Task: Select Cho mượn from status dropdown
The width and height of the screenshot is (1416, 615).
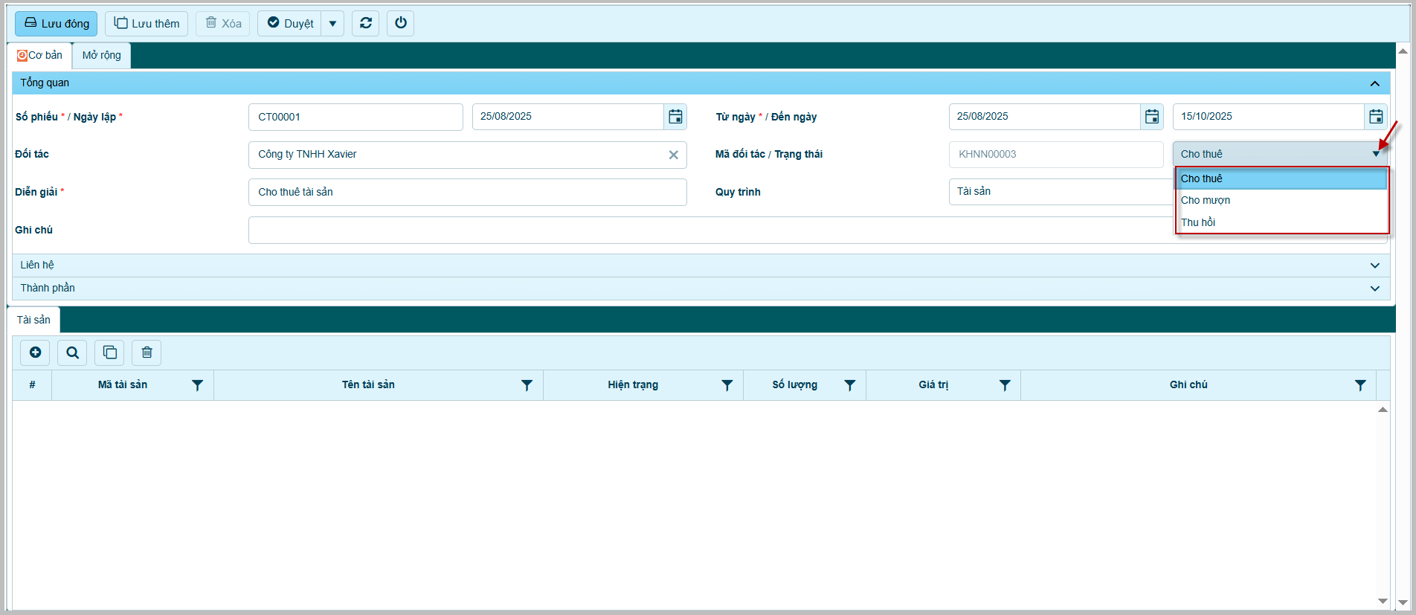Action: pyautogui.click(x=1206, y=200)
